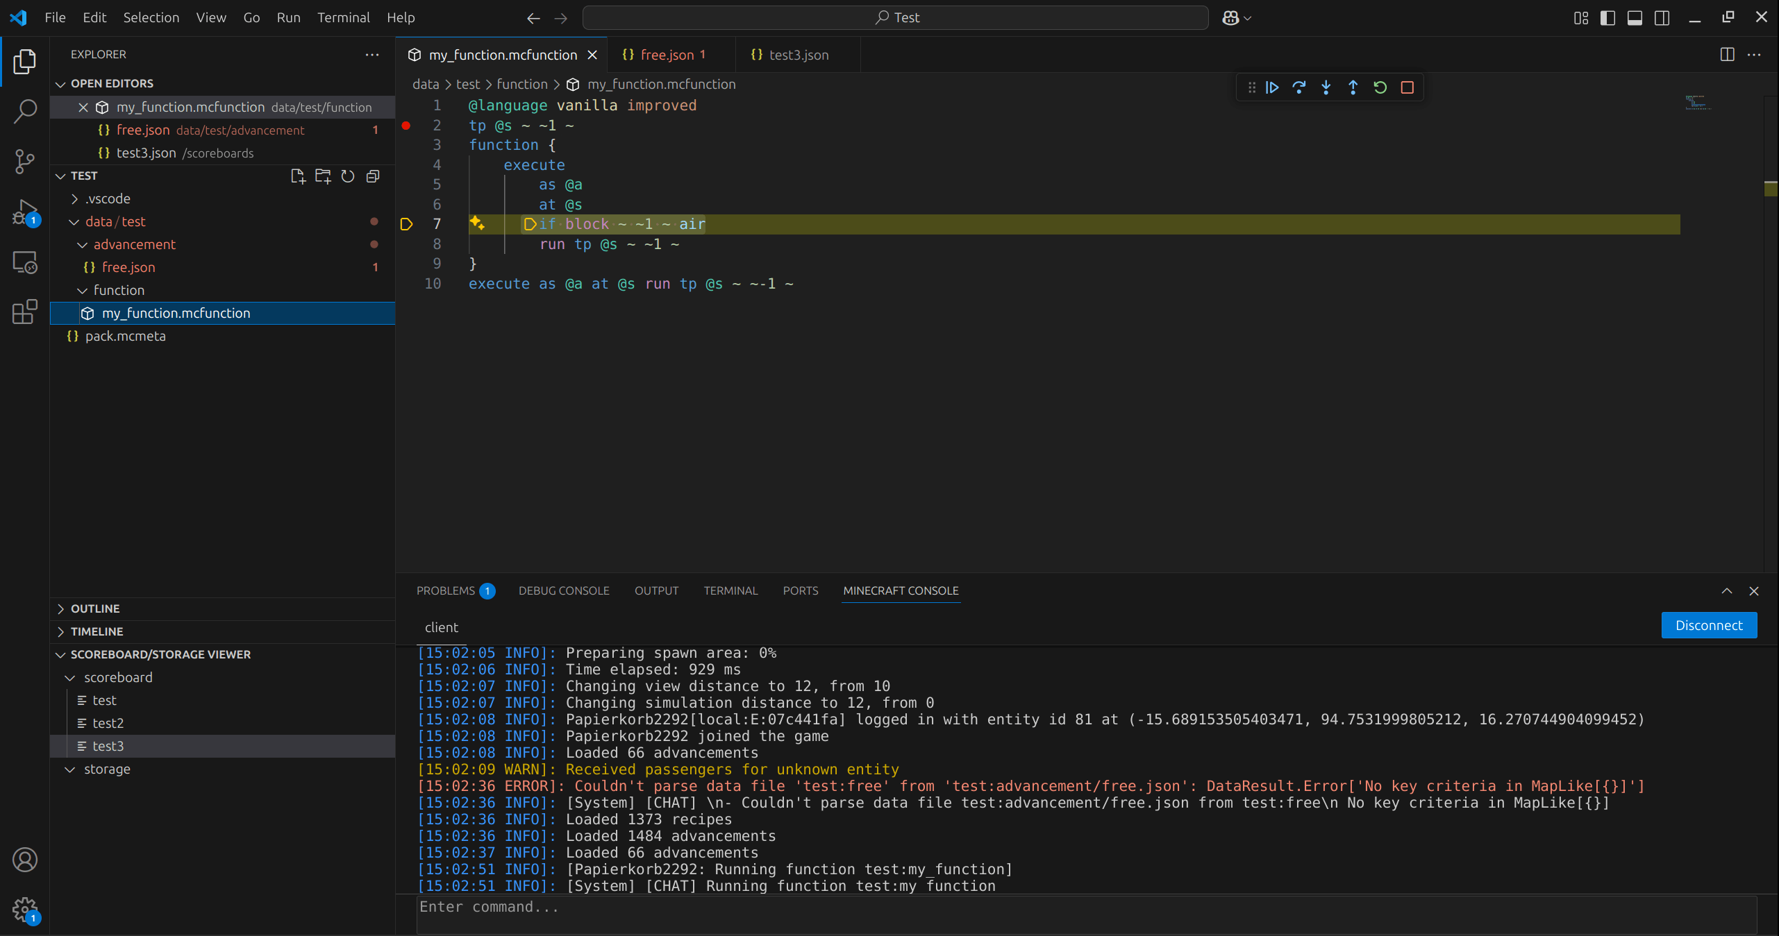Screen dimensions: 1779x936
Task: Collapse the scoreboard tree node
Action: [x=70, y=678]
